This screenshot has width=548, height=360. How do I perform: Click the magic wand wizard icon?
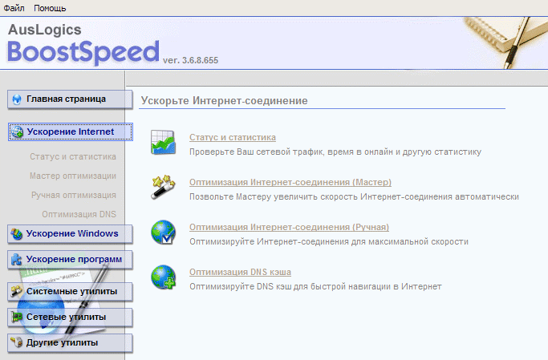pyautogui.click(x=163, y=187)
